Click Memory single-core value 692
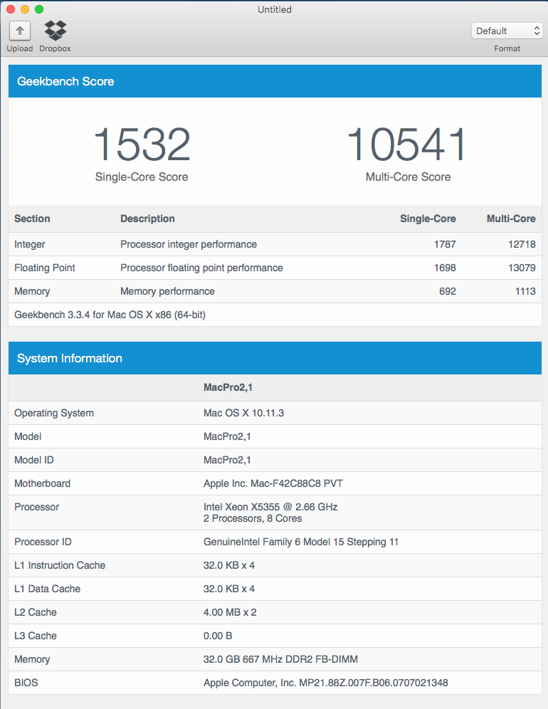Viewport: 548px width, 709px height. [x=448, y=292]
